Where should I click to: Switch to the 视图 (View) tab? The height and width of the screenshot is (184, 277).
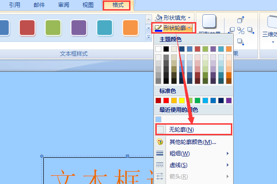click(87, 5)
